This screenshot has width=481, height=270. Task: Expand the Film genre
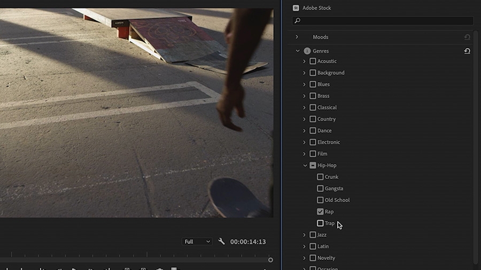304,154
